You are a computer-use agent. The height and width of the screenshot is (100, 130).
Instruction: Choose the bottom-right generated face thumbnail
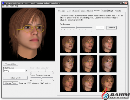tap(108, 83)
